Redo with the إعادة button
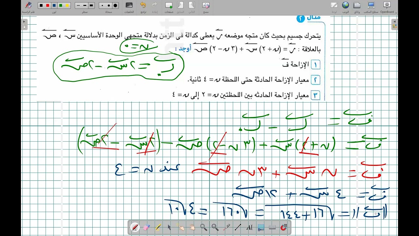This screenshot has width=419, height=236. point(155,7)
